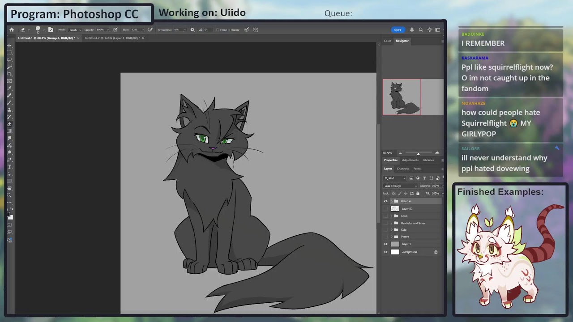Select the Frame tool
Screen dimensions: 573x322
(x=9, y=81)
